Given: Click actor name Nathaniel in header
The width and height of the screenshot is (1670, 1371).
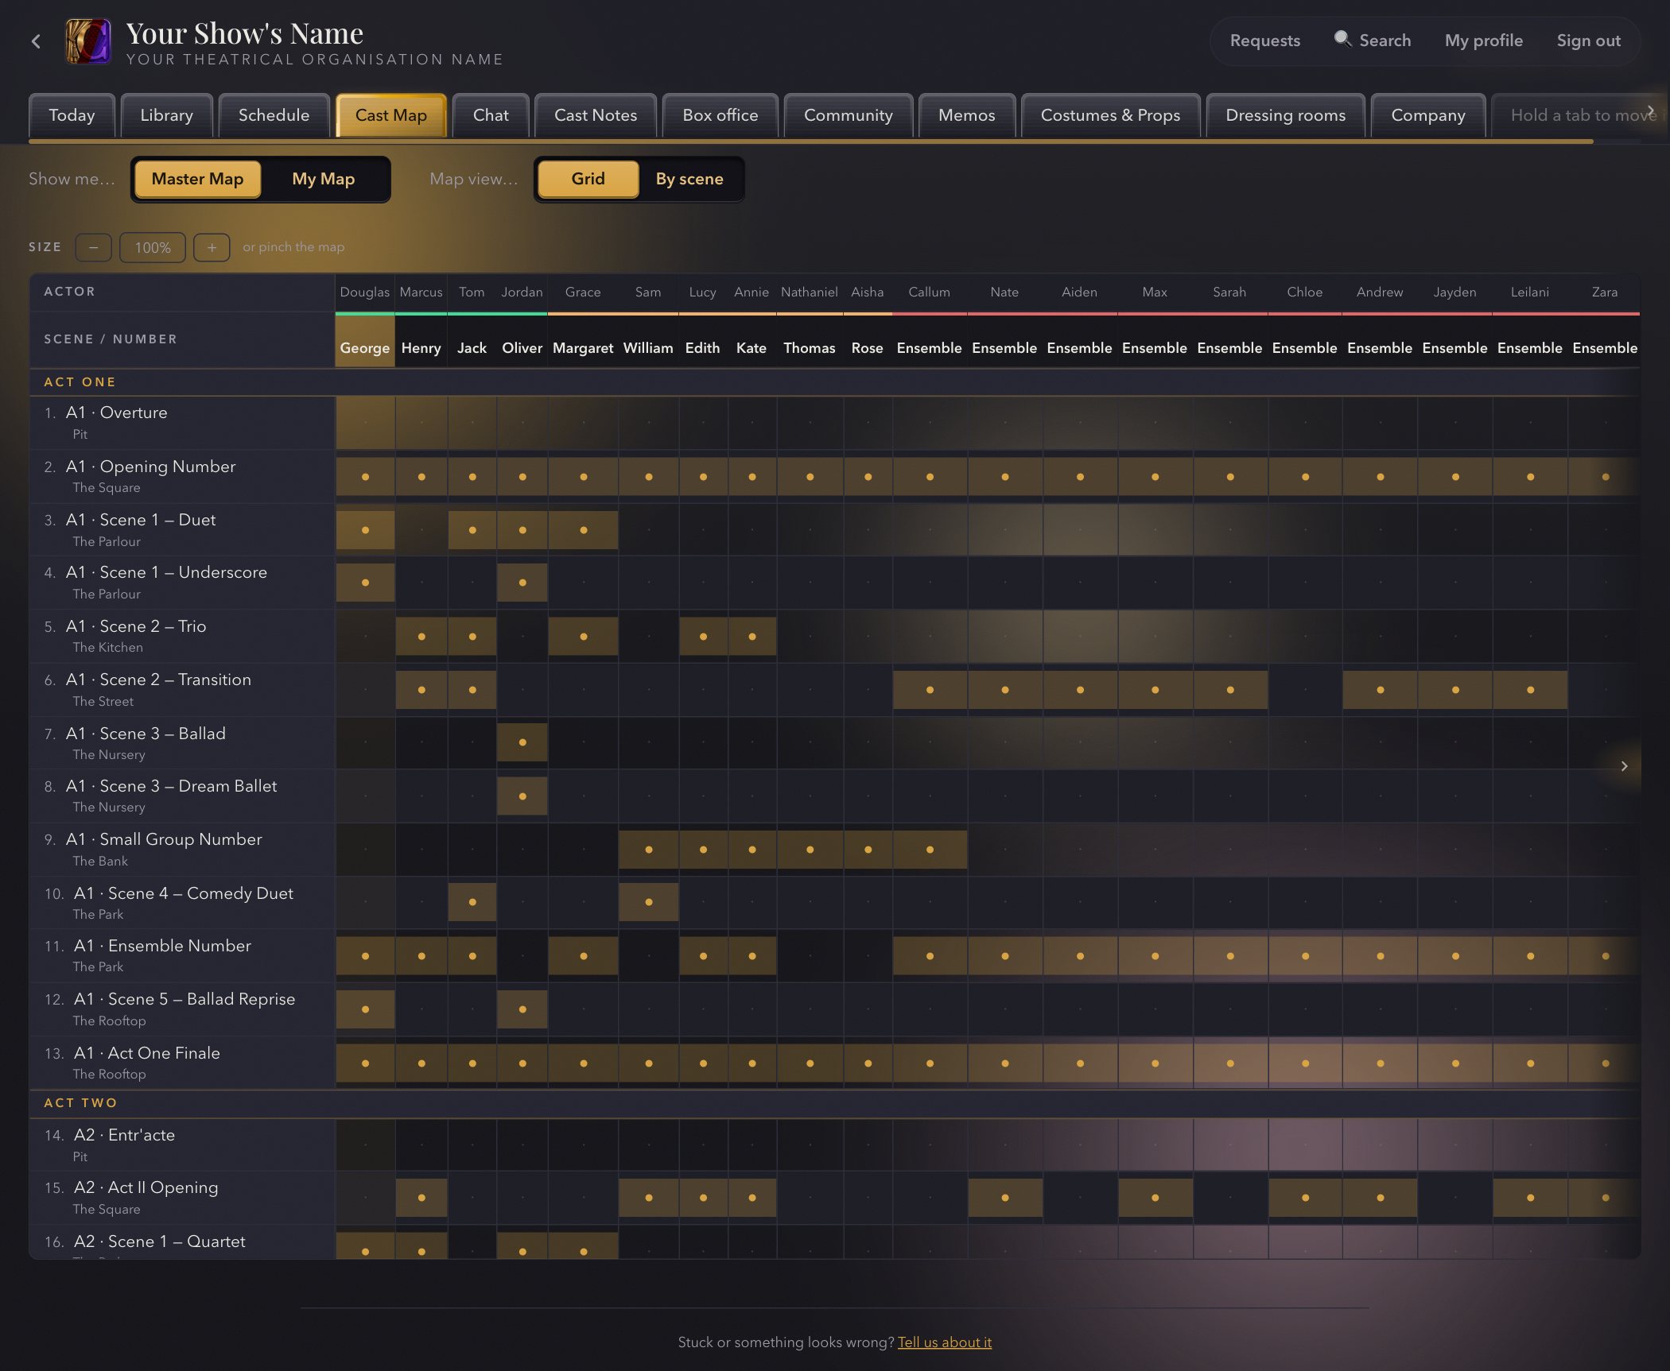Looking at the screenshot, I should [x=809, y=292].
